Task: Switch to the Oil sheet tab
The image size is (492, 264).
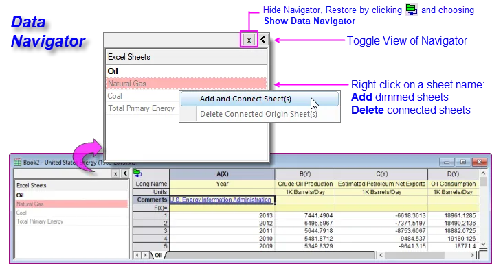Action: pyautogui.click(x=159, y=255)
